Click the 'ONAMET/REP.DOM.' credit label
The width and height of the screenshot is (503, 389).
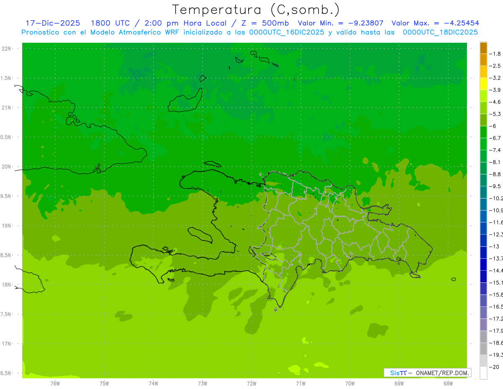pyautogui.click(x=443, y=373)
